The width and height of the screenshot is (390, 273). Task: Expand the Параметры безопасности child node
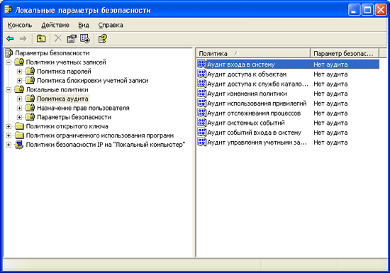(x=19, y=117)
